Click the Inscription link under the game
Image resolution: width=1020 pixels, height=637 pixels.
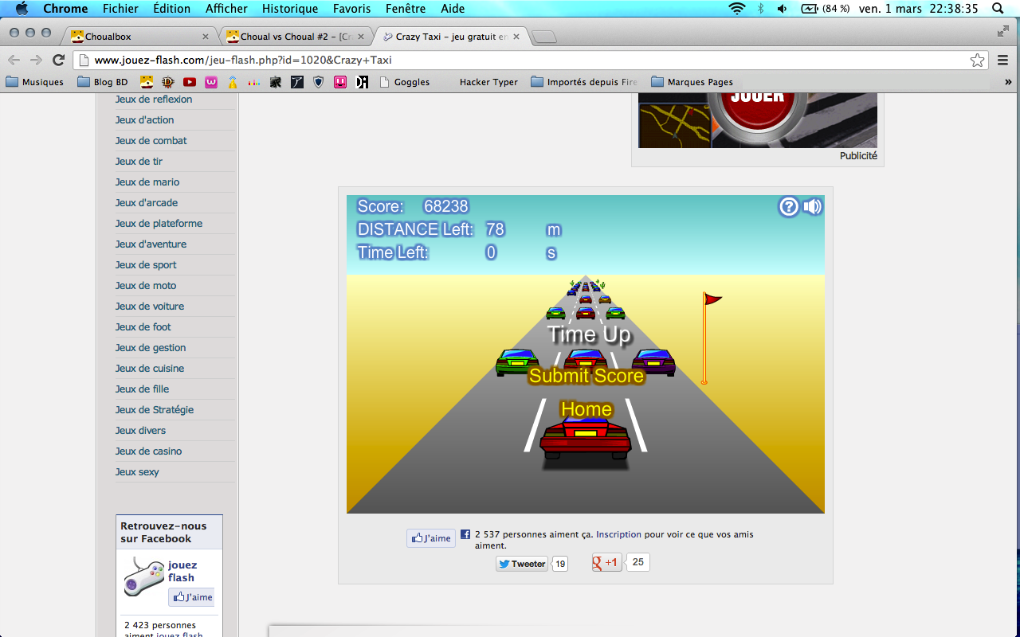tap(618, 534)
